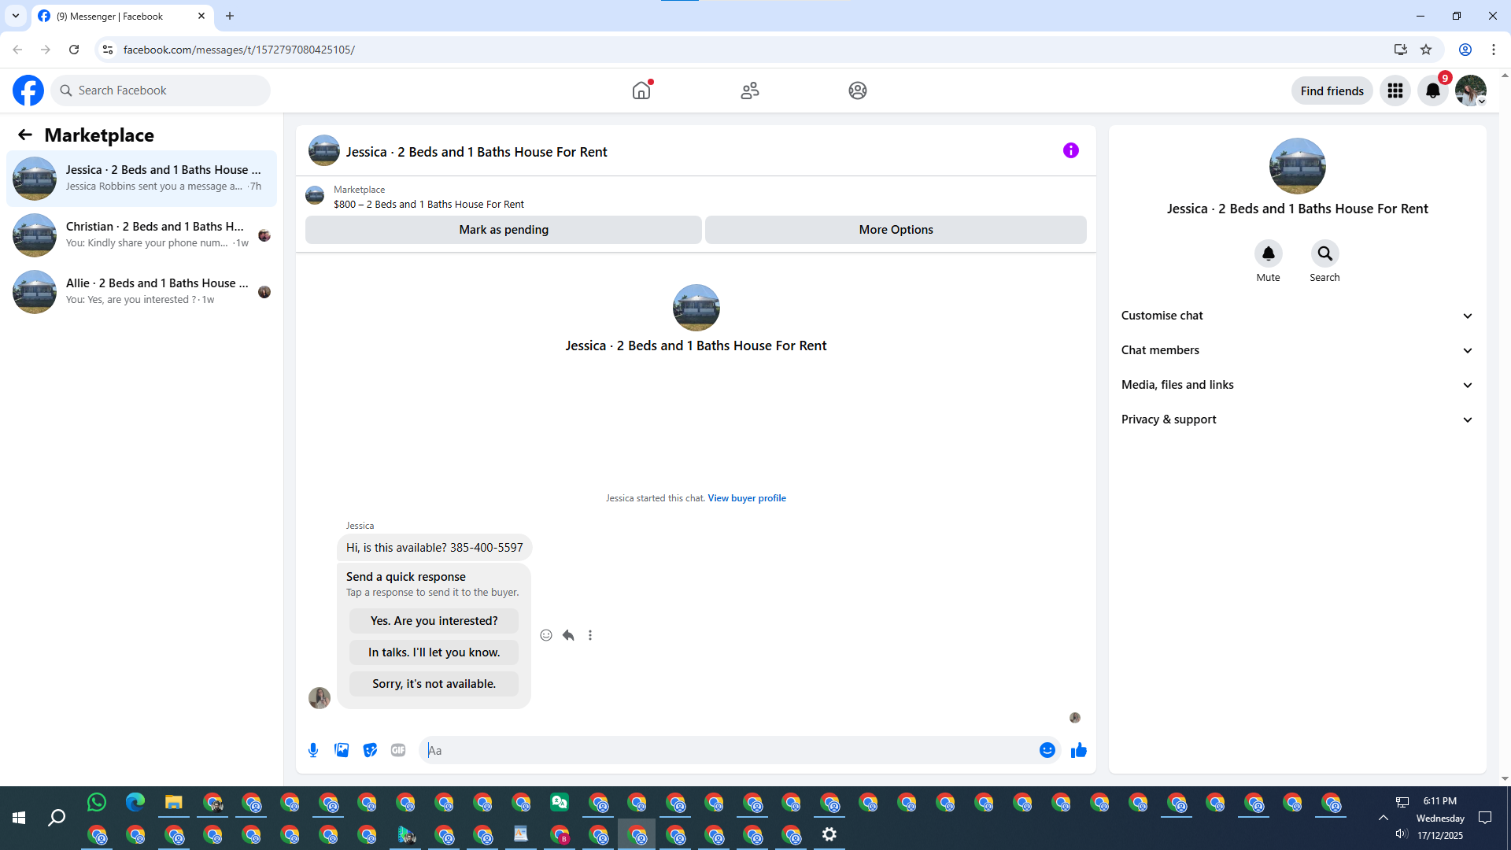Open Chrome menu three dots
Screen dimensions: 1511x850
point(1494,50)
